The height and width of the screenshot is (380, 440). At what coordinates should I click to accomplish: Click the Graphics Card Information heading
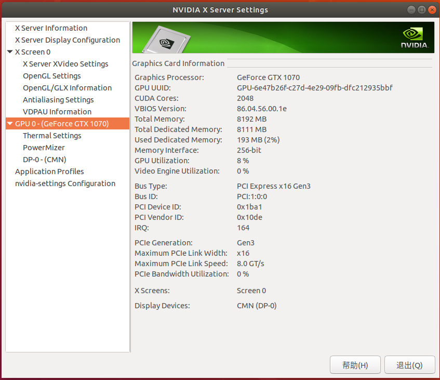pos(178,63)
